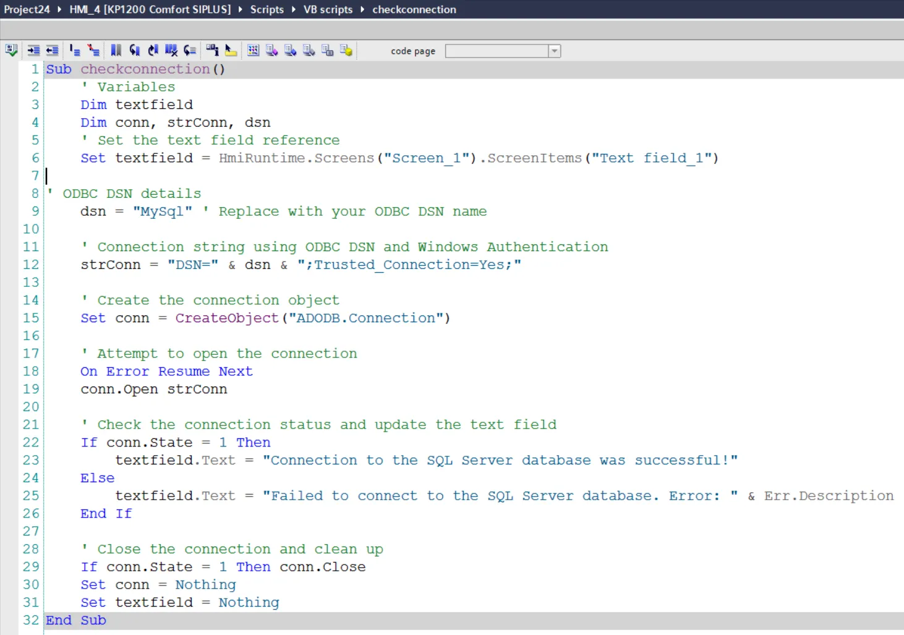Expand the breadcrumb arrow before checkconnection
Screen dimensions: 904x635
pos(362,9)
